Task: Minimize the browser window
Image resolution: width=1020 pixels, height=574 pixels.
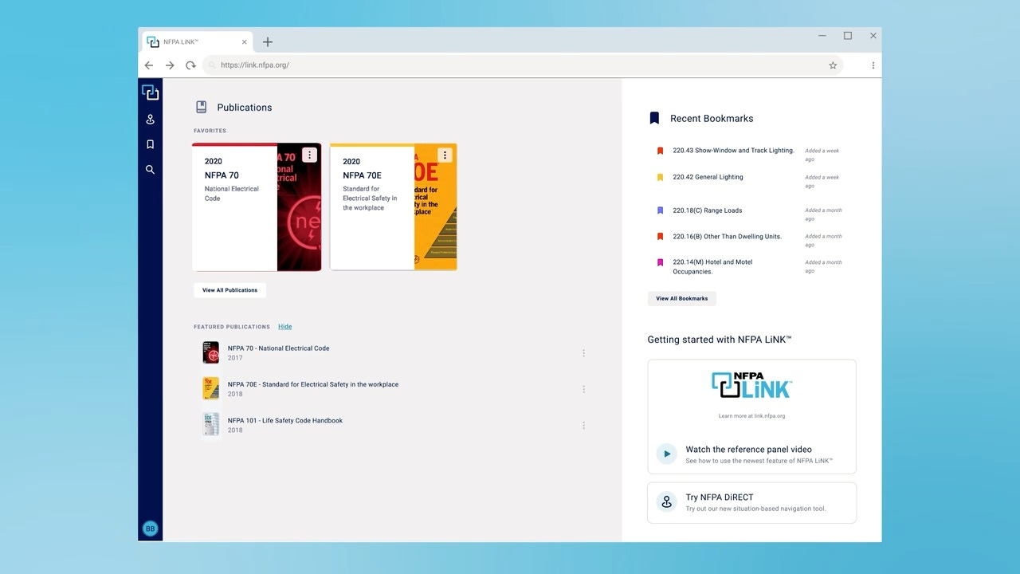Action: pos(822,36)
